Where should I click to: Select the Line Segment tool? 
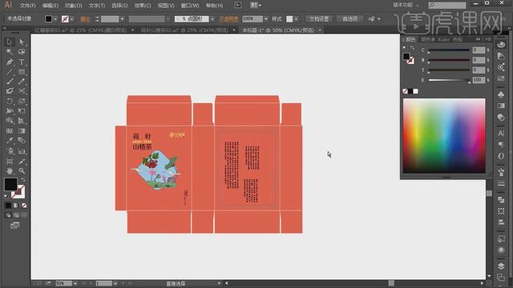(x=10, y=71)
